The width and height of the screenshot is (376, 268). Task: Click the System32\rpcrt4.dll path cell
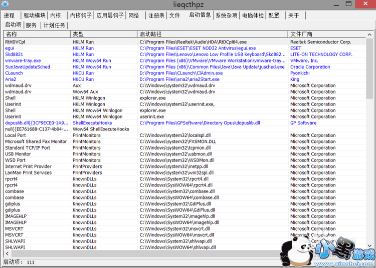pyautogui.click(x=174, y=178)
